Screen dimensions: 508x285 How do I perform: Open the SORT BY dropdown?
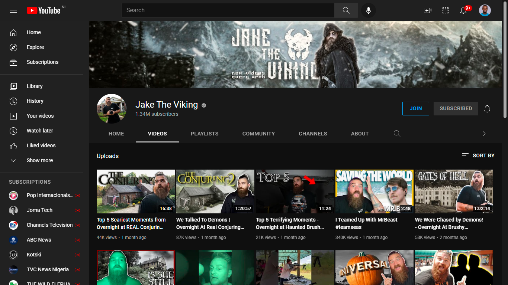point(478,156)
